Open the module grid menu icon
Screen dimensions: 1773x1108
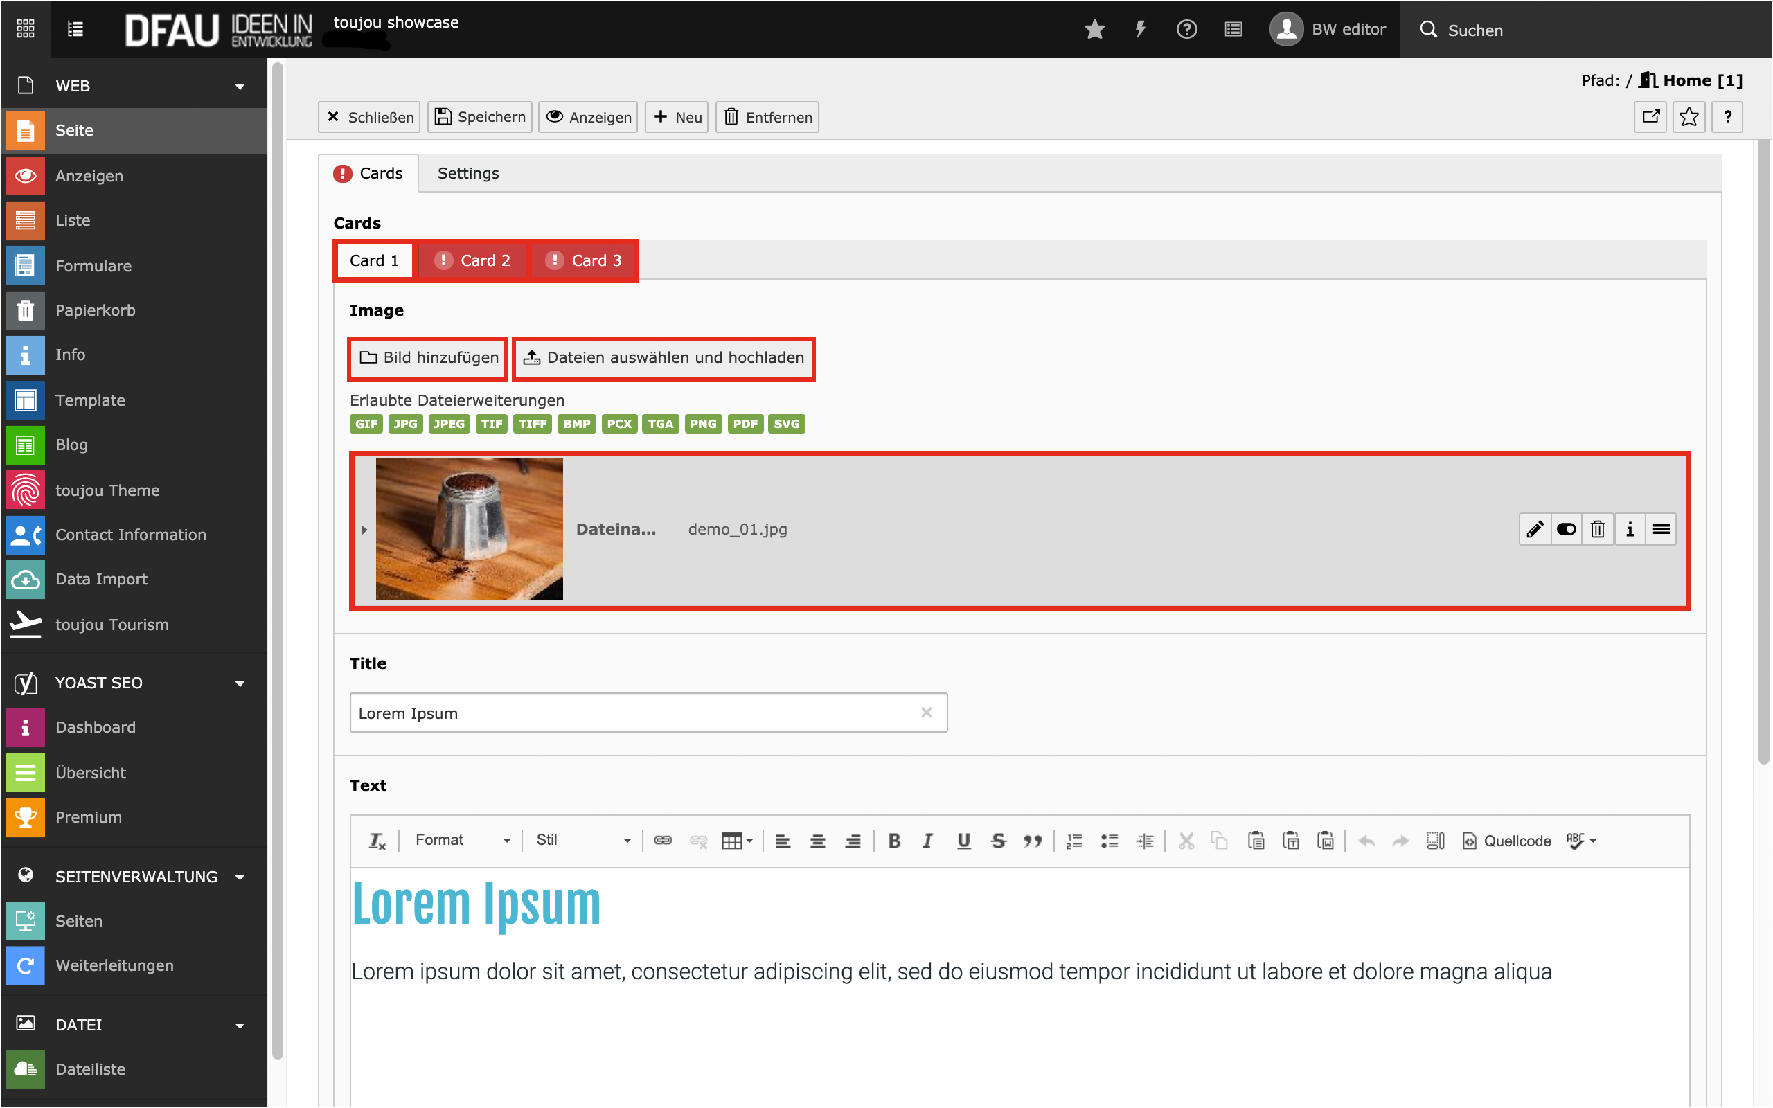tap(26, 29)
